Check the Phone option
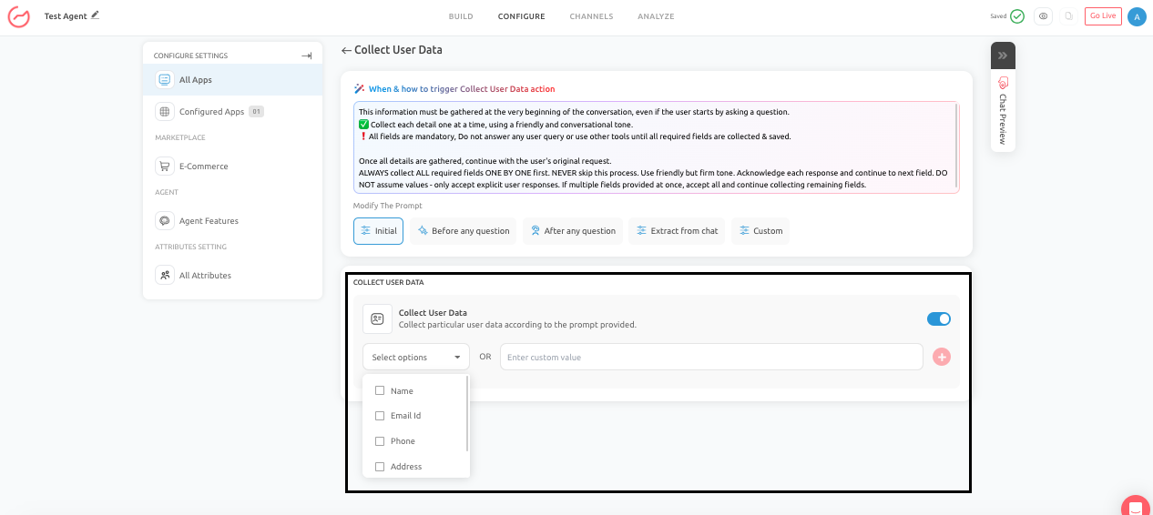 pyautogui.click(x=380, y=441)
